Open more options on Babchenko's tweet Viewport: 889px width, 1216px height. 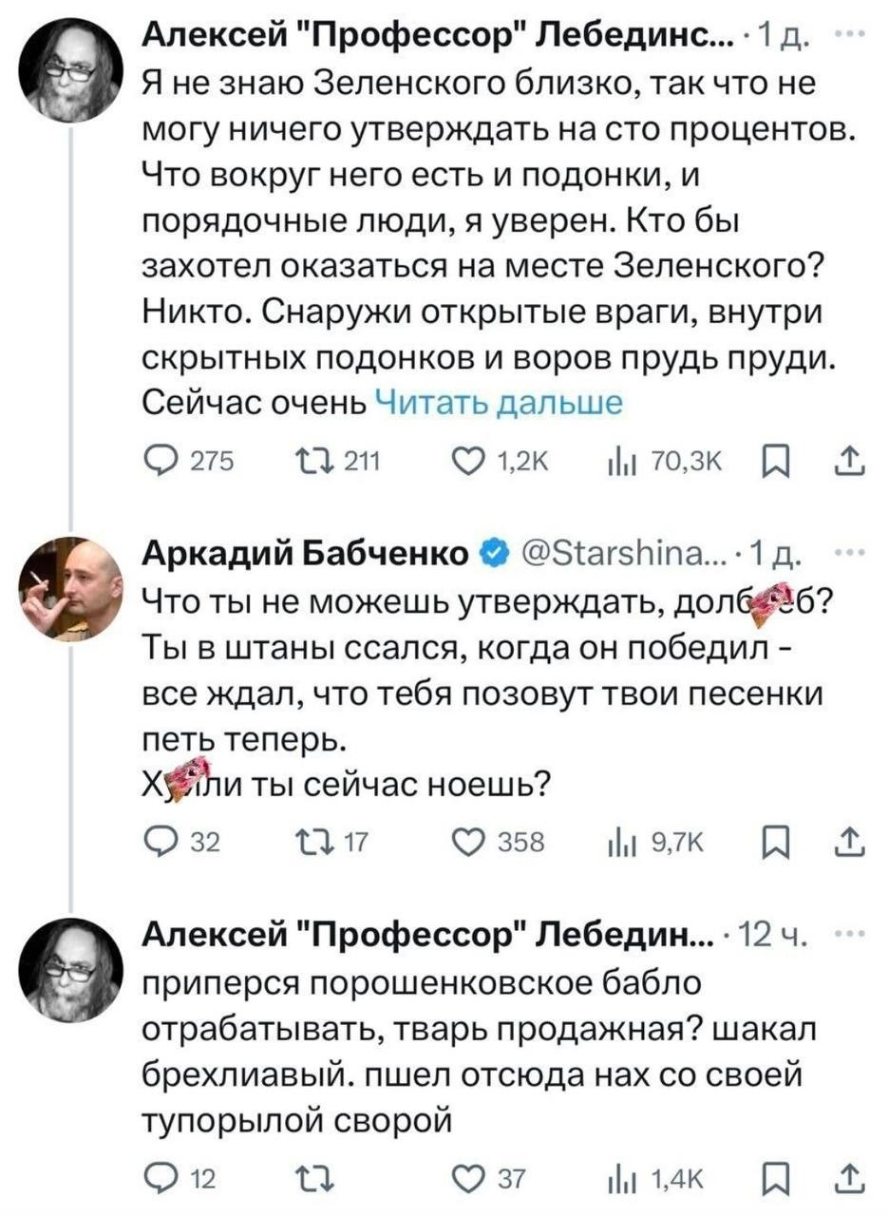pos(843,552)
